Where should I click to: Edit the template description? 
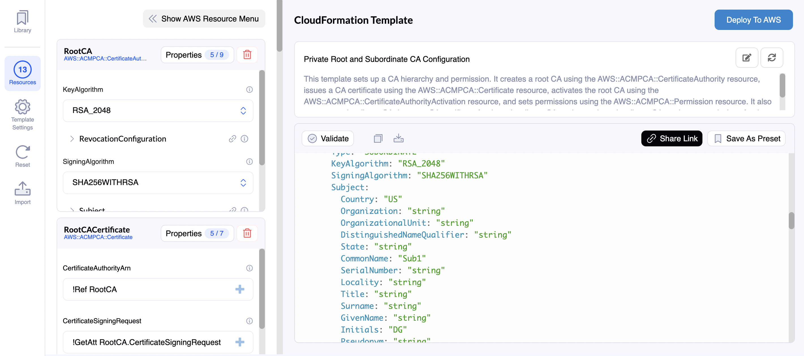click(746, 58)
